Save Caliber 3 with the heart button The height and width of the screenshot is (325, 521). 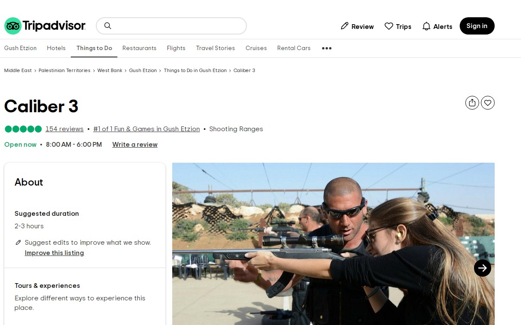pos(488,103)
